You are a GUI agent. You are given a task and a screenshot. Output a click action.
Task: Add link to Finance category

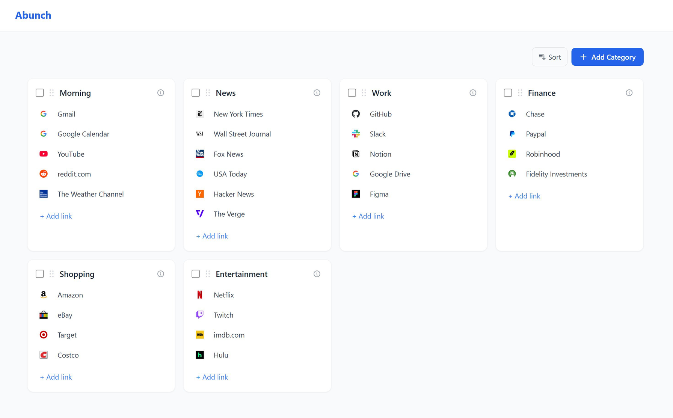pyautogui.click(x=524, y=196)
